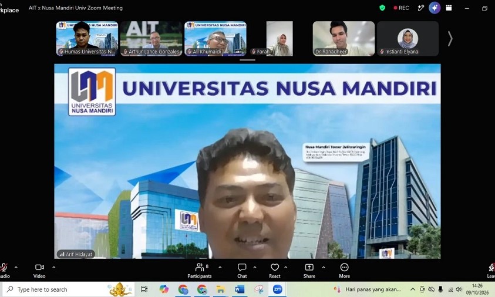Select Ali Khumaidi video thumbnail

click(x=215, y=39)
